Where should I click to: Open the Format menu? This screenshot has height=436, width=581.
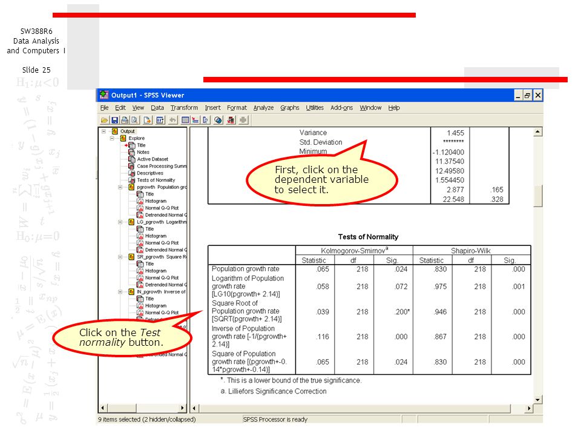237,108
